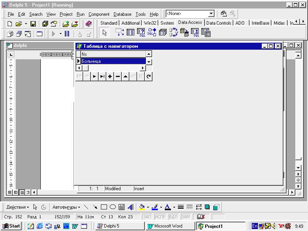Open the Search menu

pos(36,14)
